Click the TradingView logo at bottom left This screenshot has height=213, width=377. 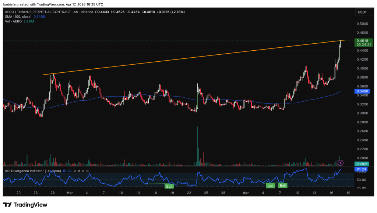pyautogui.click(x=25, y=205)
